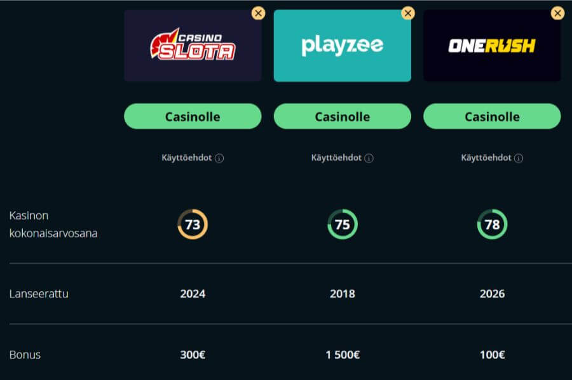The image size is (572, 380).
Task: Show Käyttöehdot terms for OneRush
Action: (486, 158)
